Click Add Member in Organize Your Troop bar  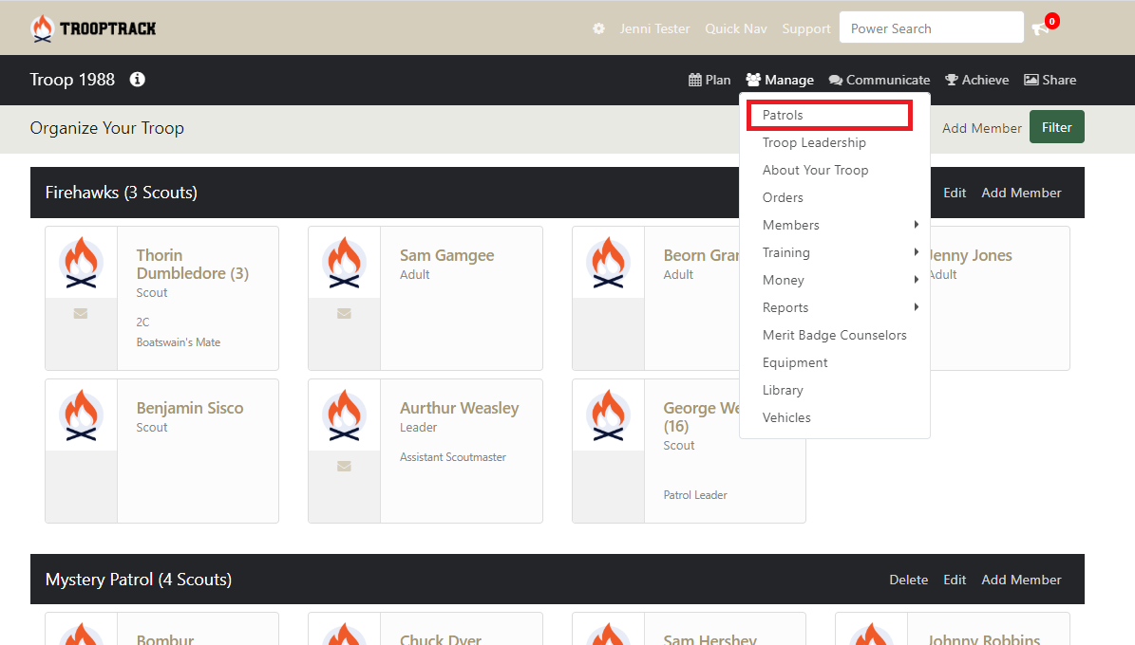(981, 128)
